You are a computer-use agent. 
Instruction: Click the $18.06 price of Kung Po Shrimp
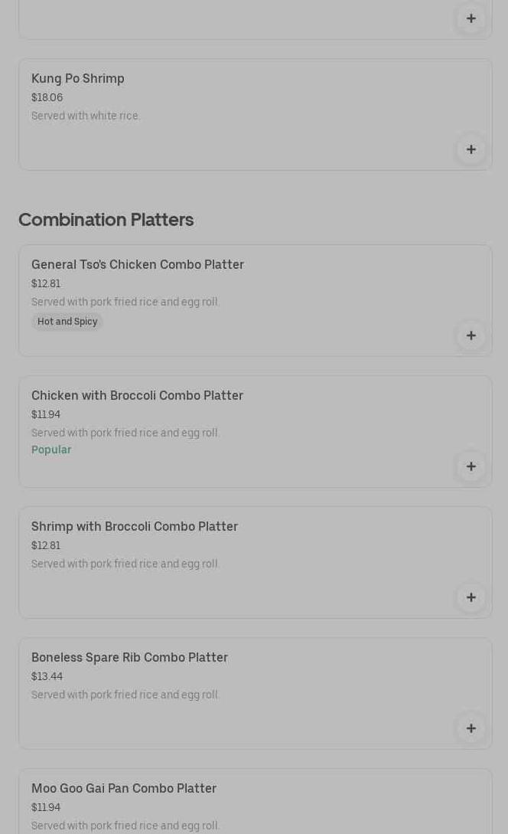[x=47, y=98]
